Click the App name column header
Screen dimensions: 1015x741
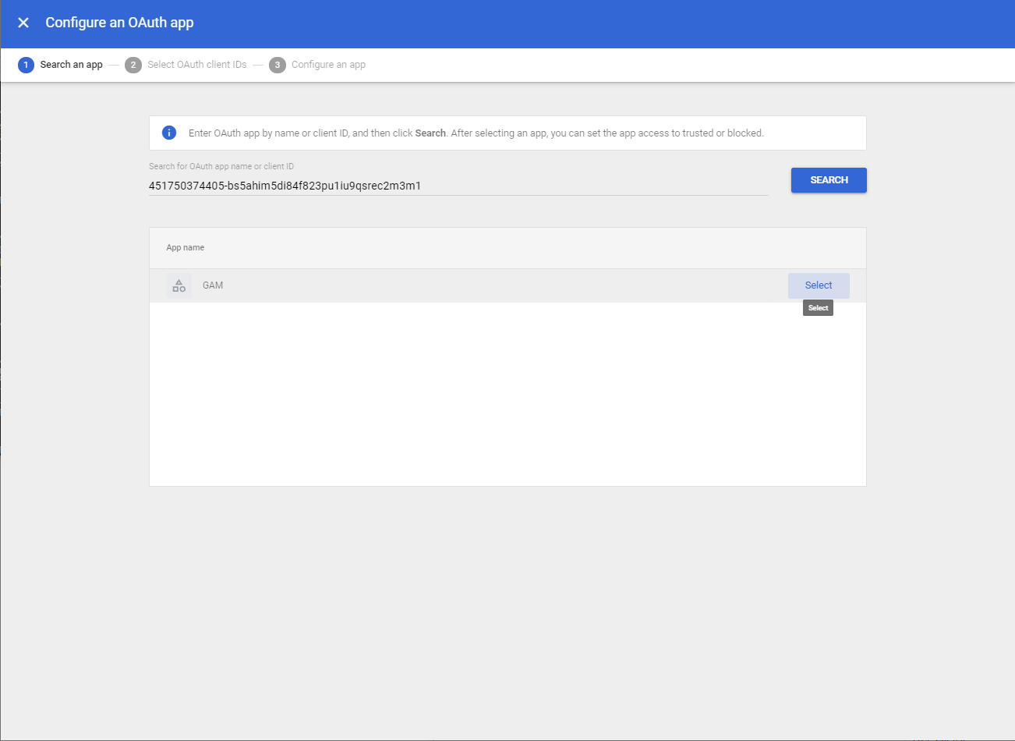(x=185, y=247)
